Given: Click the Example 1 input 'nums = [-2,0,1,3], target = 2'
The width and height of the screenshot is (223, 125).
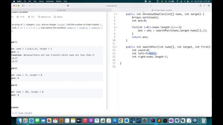Looking at the screenshot, I should [34, 49].
